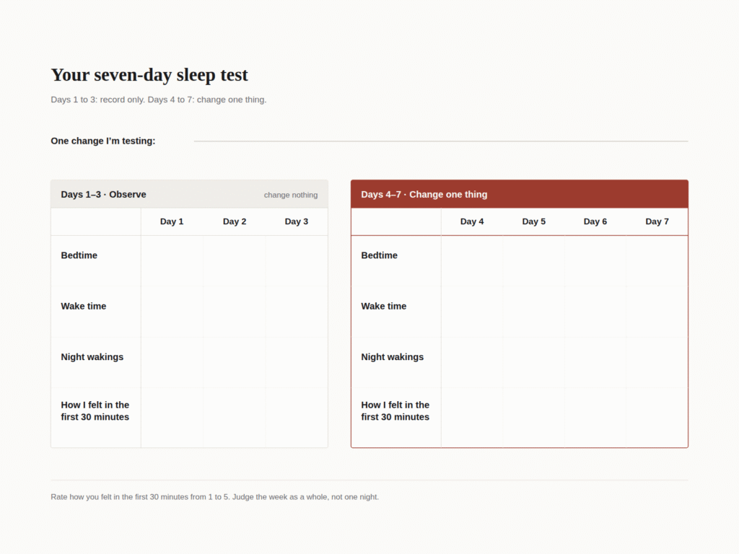Viewport: 739px width, 554px height.
Task: Click the Day 7 Bedtime cell
Action: tap(657, 261)
